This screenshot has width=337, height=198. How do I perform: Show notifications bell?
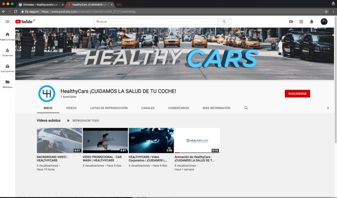point(311,22)
